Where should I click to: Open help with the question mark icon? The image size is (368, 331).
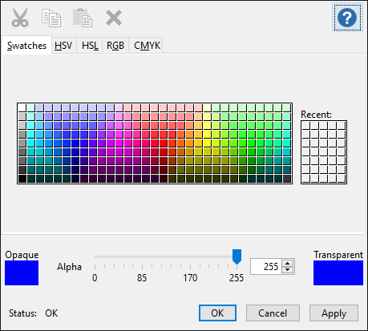[347, 18]
